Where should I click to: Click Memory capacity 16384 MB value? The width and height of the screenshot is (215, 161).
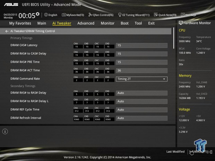click(x=184, y=98)
